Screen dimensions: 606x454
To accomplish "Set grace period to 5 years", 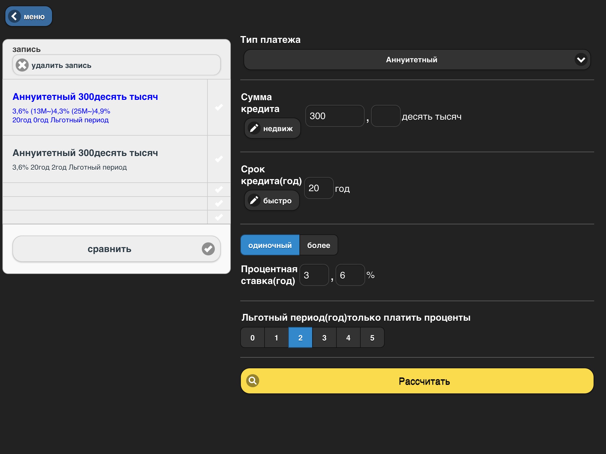I will [x=372, y=338].
